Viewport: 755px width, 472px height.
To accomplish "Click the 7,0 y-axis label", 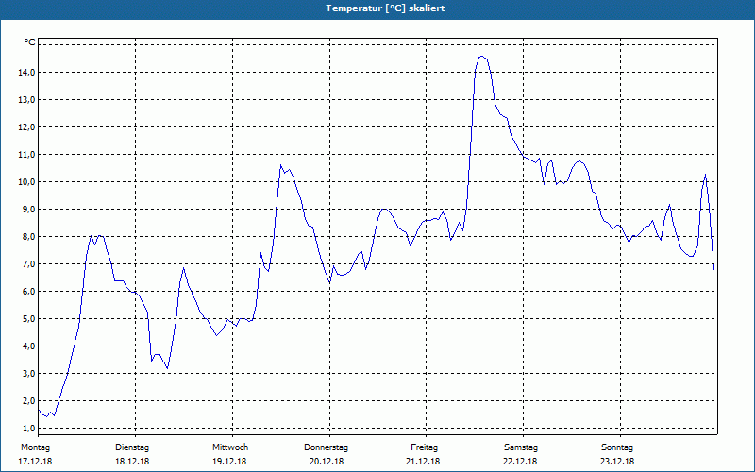I will pyautogui.click(x=28, y=264).
